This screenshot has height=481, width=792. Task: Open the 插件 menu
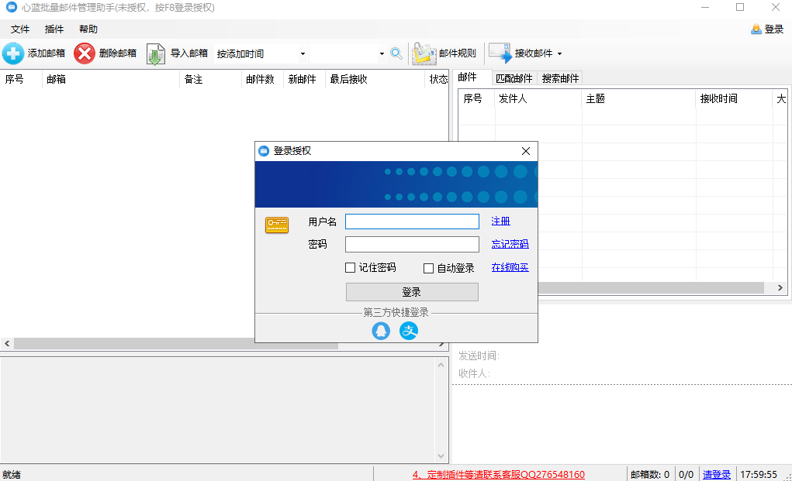pos(53,29)
